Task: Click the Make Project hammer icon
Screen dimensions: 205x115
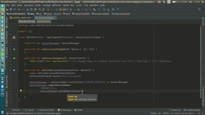Action: (56, 10)
